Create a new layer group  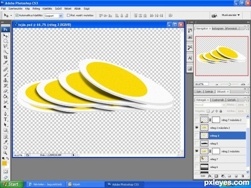[229, 176]
